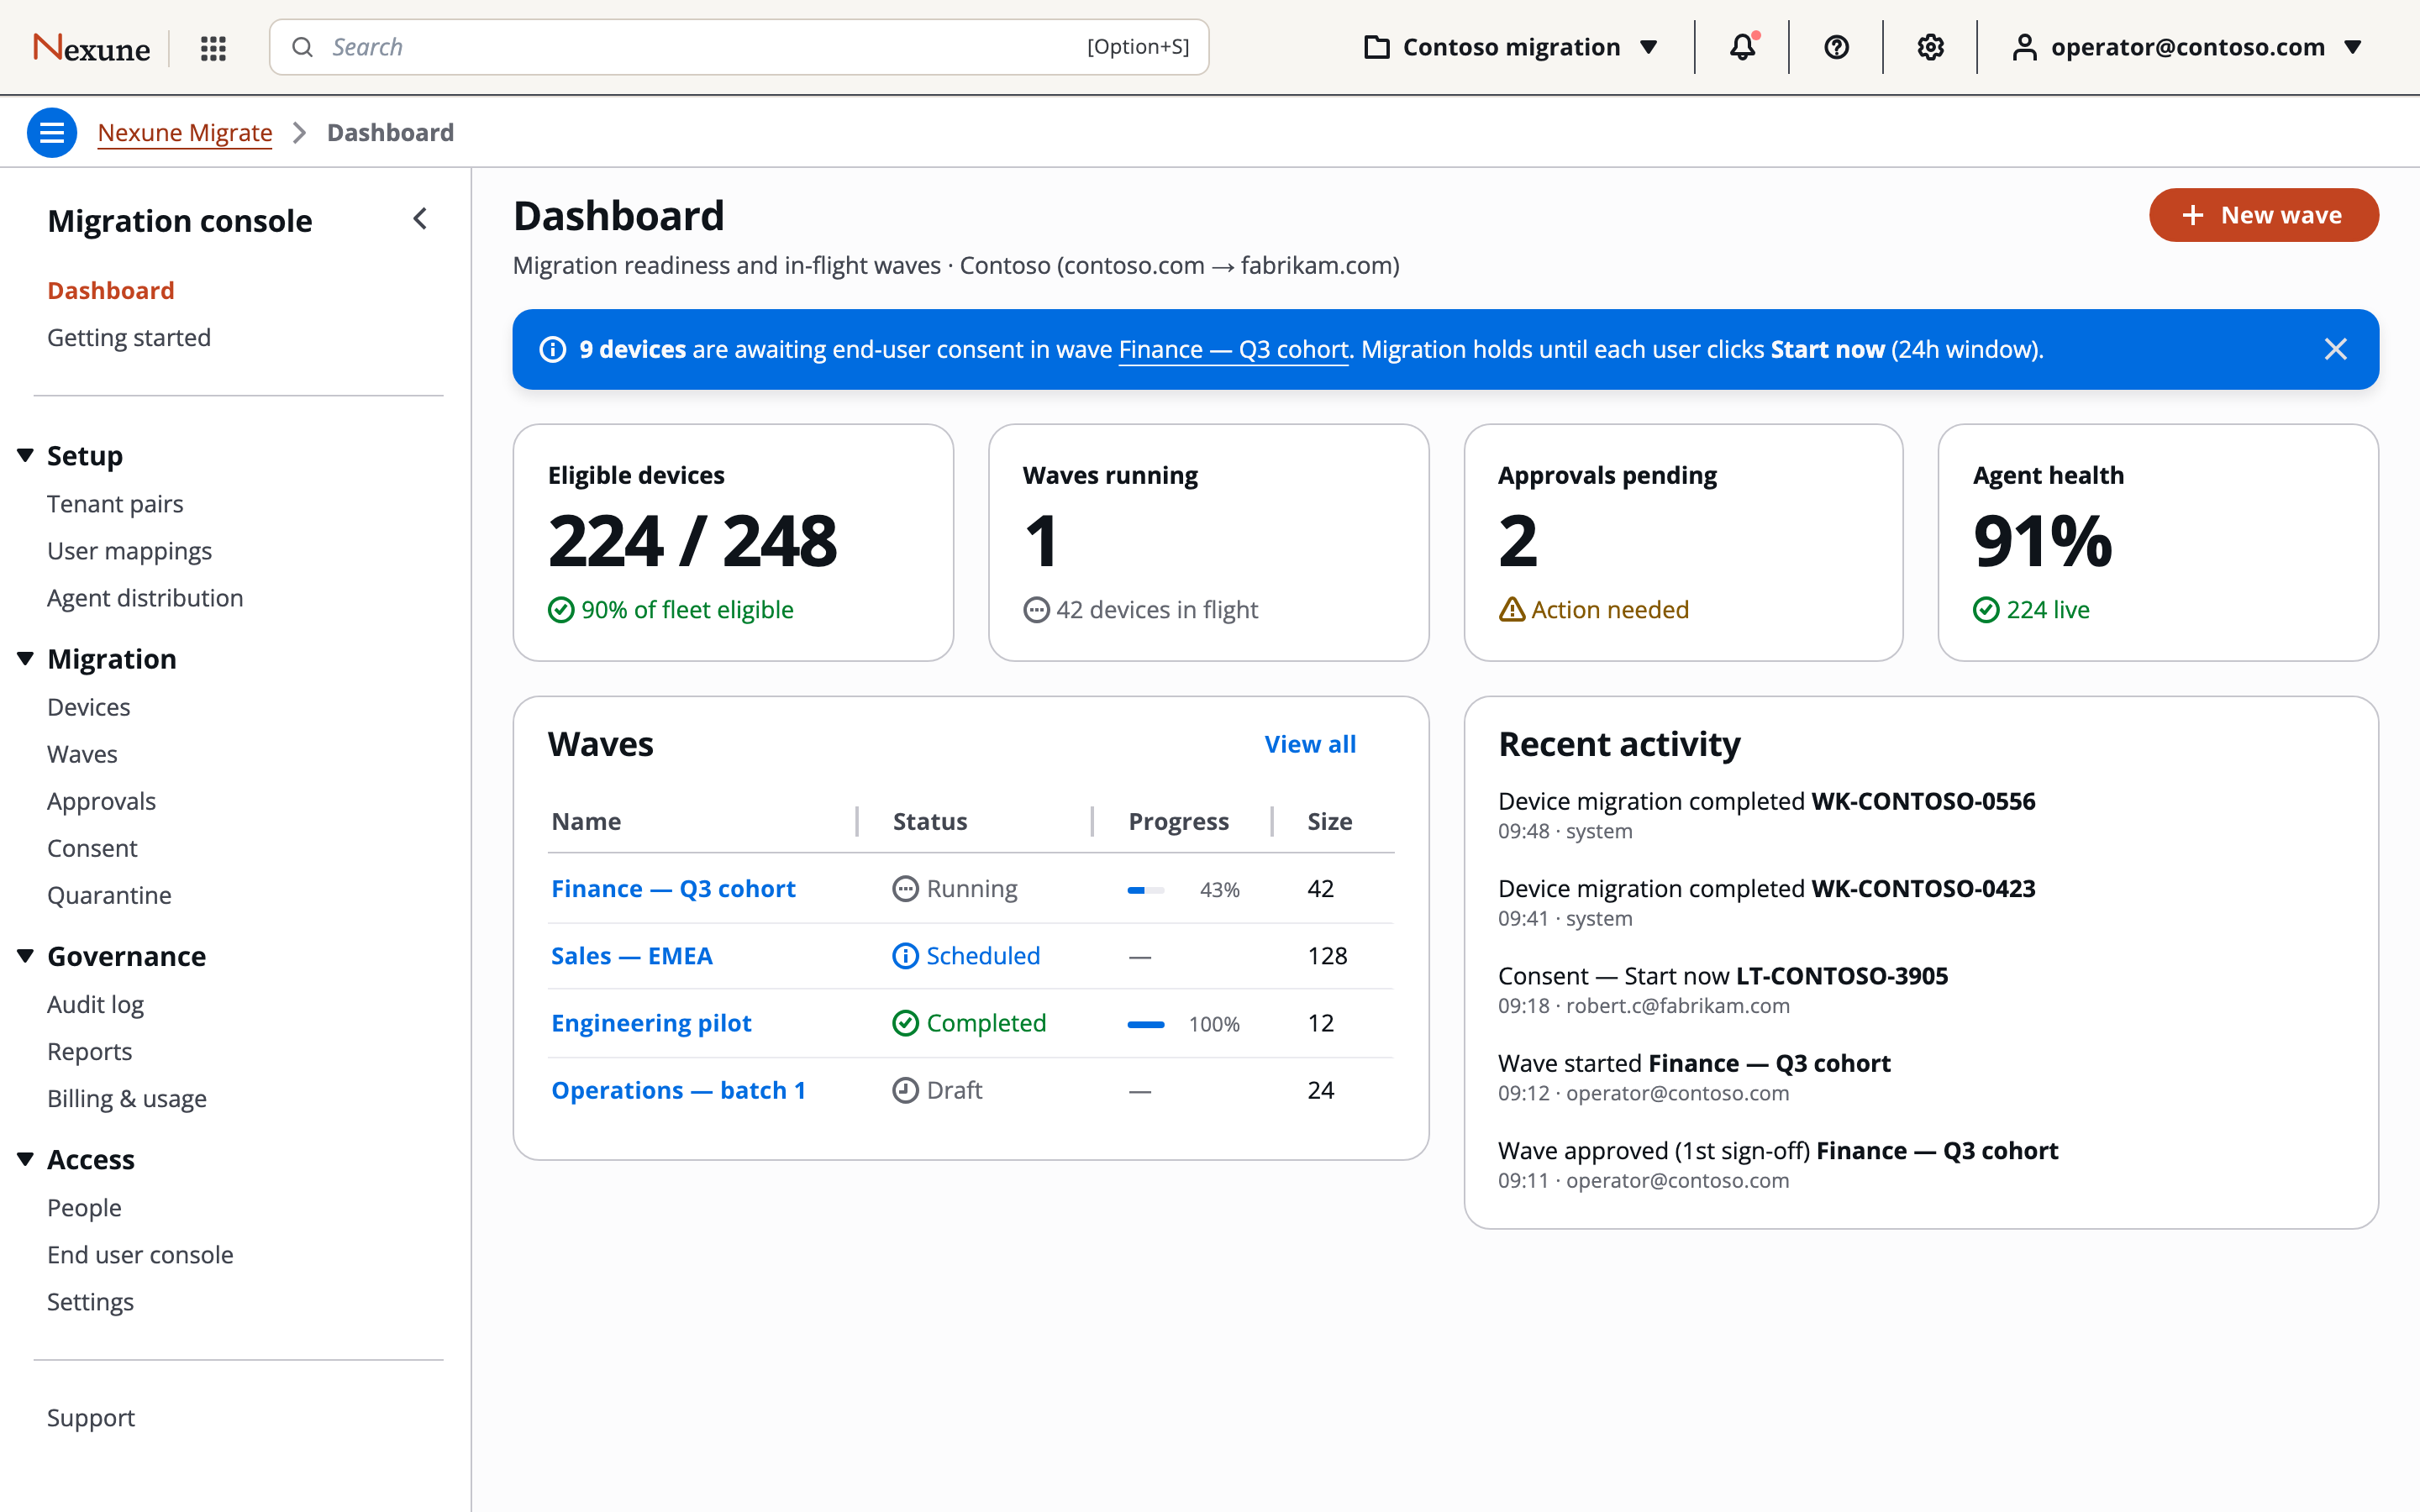Image resolution: width=2420 pixels, height=1512 pixels.
Task: Open settings gear in top bar
Action: click(x=1930, y=47)
